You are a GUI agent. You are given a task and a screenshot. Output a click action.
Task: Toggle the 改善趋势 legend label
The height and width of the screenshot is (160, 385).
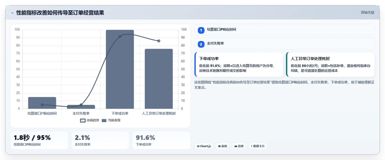click(93, 120)
